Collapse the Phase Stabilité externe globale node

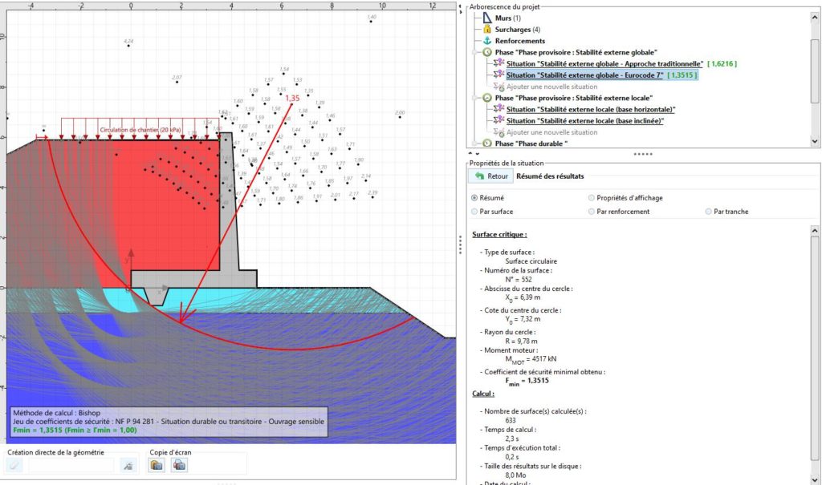(476, 52)
